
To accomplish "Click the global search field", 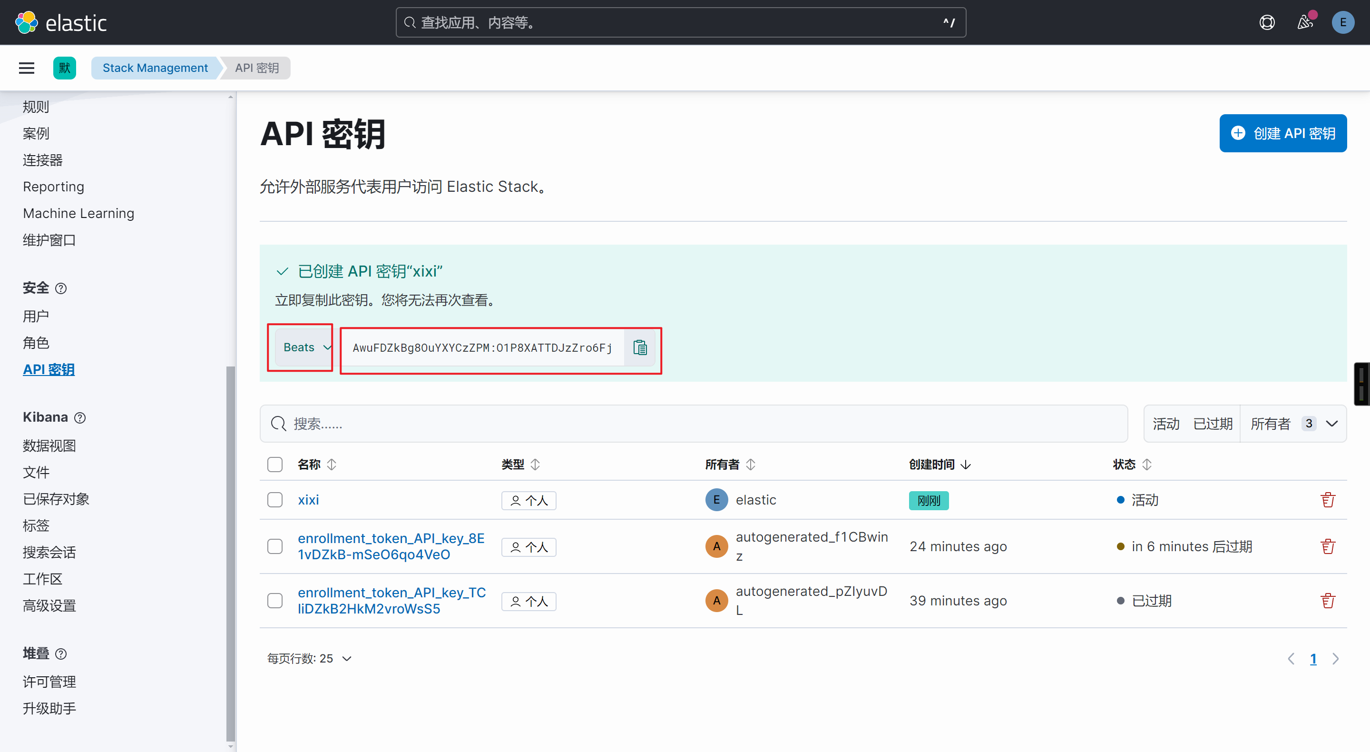I will point(680,22).
